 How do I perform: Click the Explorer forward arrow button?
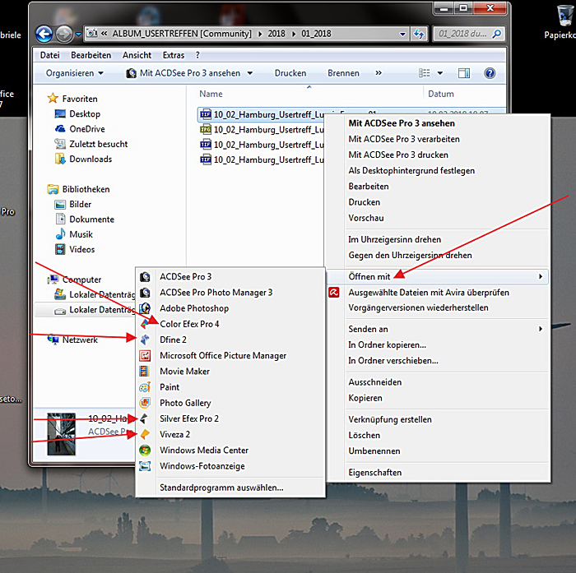[x=64, y=35]
